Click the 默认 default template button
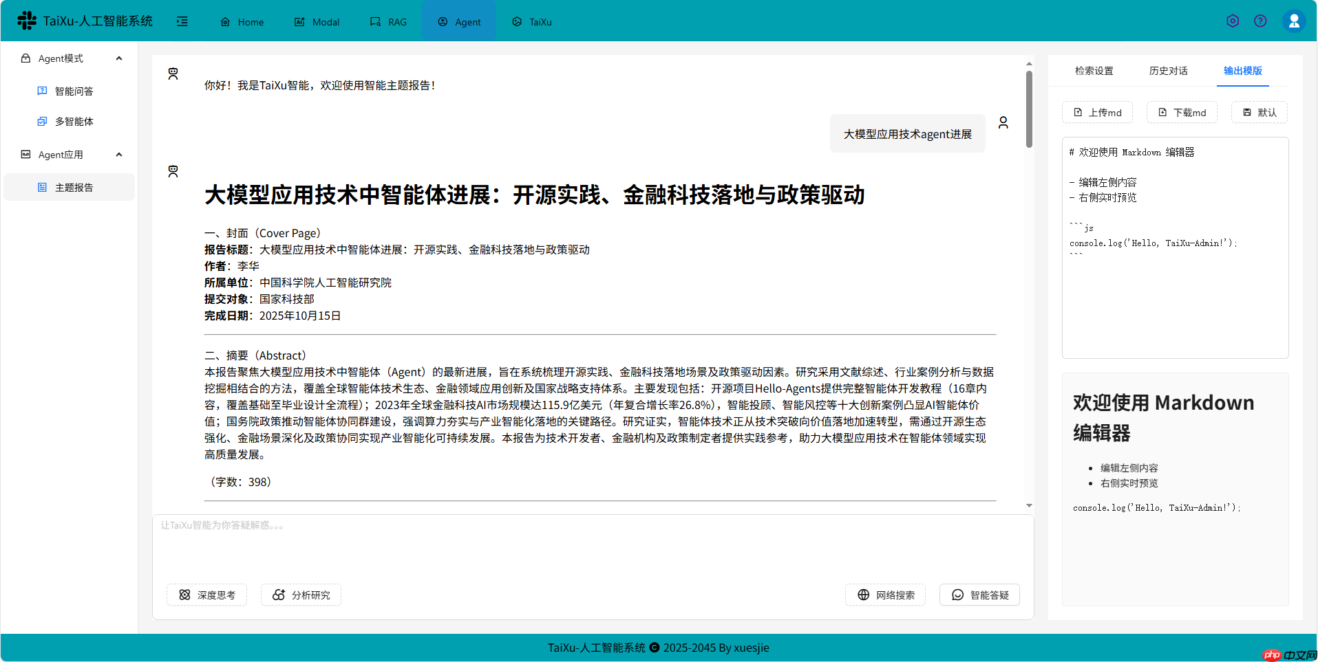 click(1258, 112)
